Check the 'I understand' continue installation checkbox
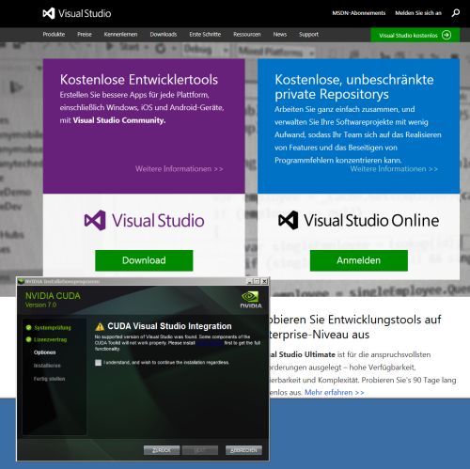Screen dimensions: 470x469 pos(98,363)
